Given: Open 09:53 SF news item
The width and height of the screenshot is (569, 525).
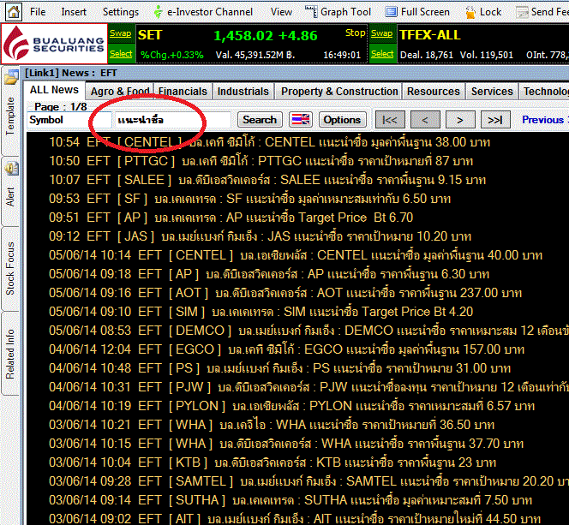Looking at the screenshot, I should click(x=249, y=199).
